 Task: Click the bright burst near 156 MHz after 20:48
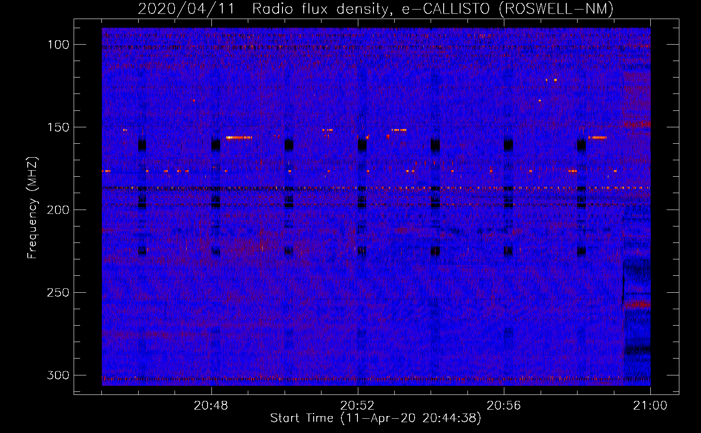239,138
